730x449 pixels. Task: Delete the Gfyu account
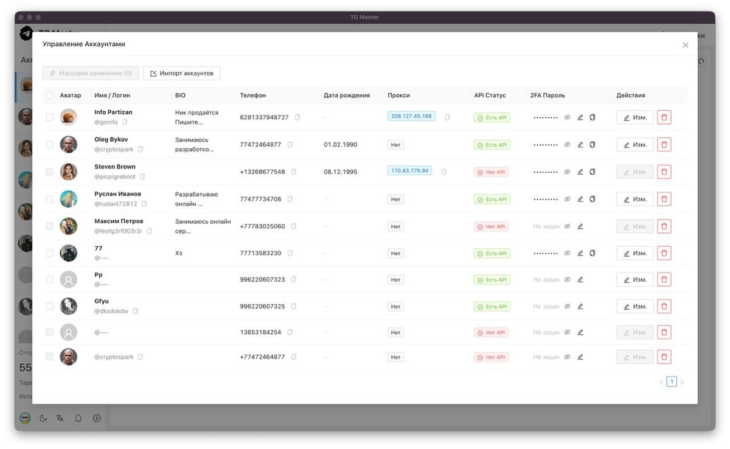(664, 306)
